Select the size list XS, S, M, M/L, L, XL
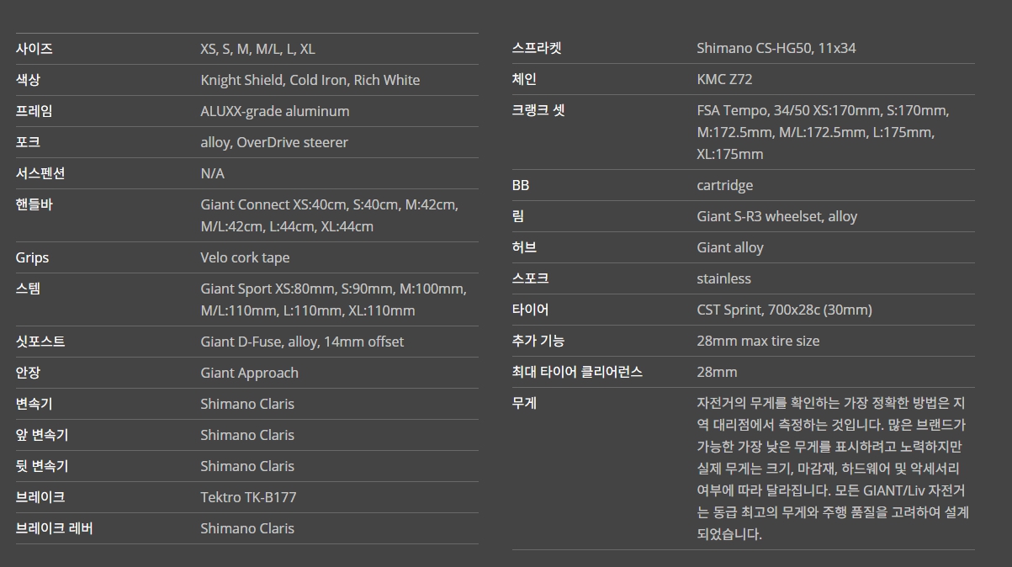 [257, 49]
